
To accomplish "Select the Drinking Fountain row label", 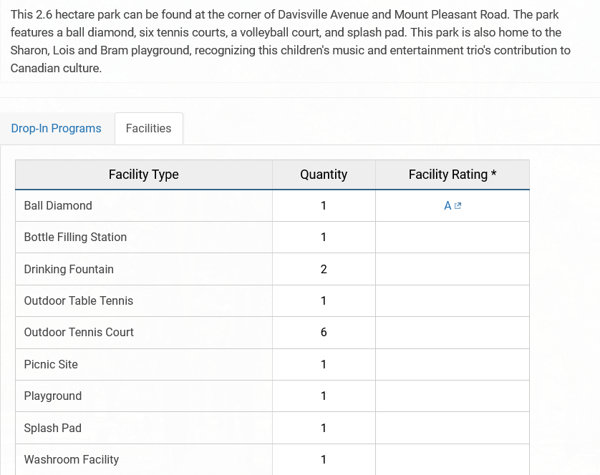I will [69, 270].
